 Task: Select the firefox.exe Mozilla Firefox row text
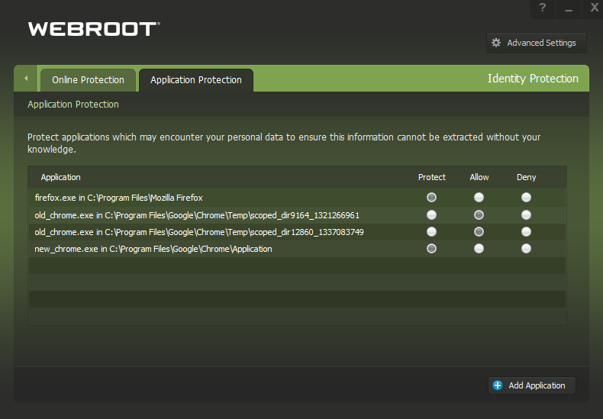point(118,198)
